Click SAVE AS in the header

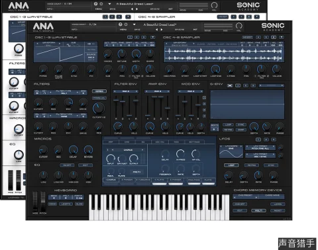pyautogui.click(x=180, y=30)
